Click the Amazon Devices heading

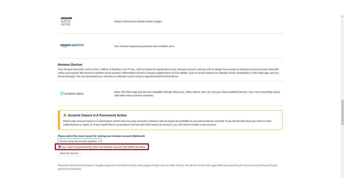[x=70, y=65]
